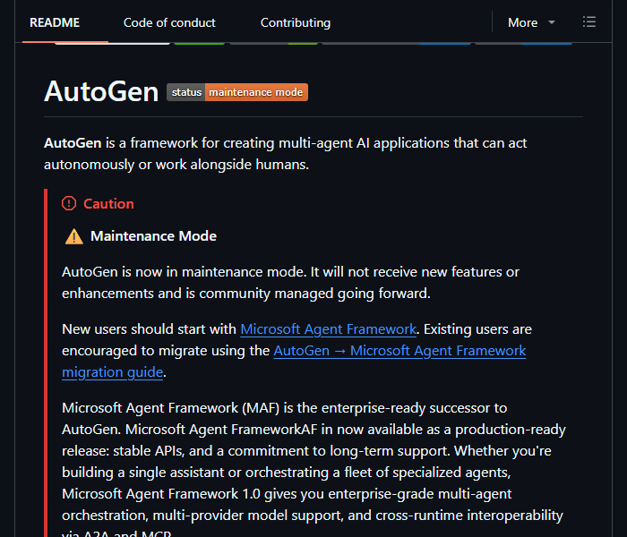This screenshot has width=627, height=537.
Task: Click the Caution label text
Action: coord(108,204)
